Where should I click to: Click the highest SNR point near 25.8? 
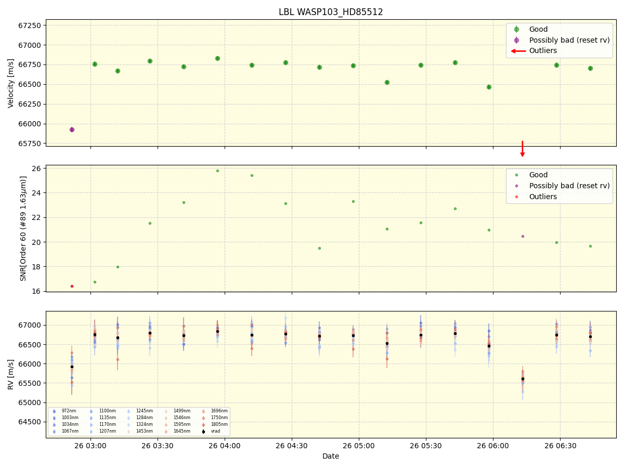tap(217, 171)
